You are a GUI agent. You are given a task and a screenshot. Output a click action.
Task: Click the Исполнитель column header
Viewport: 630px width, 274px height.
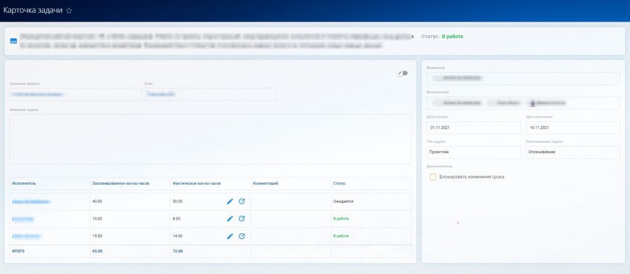point(25,183)
